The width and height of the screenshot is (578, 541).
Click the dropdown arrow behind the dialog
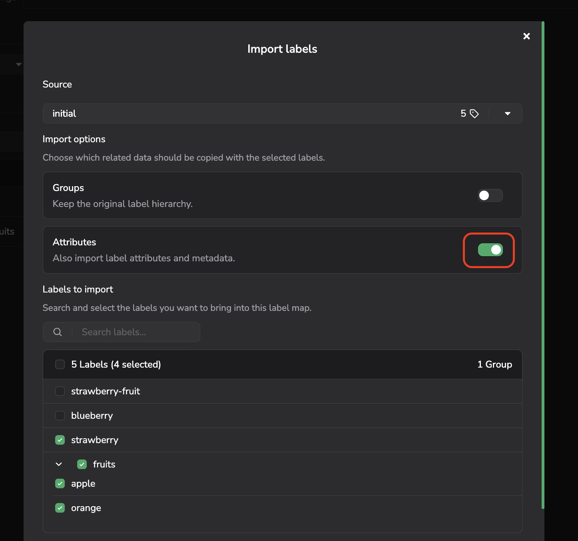pos(18,64)
